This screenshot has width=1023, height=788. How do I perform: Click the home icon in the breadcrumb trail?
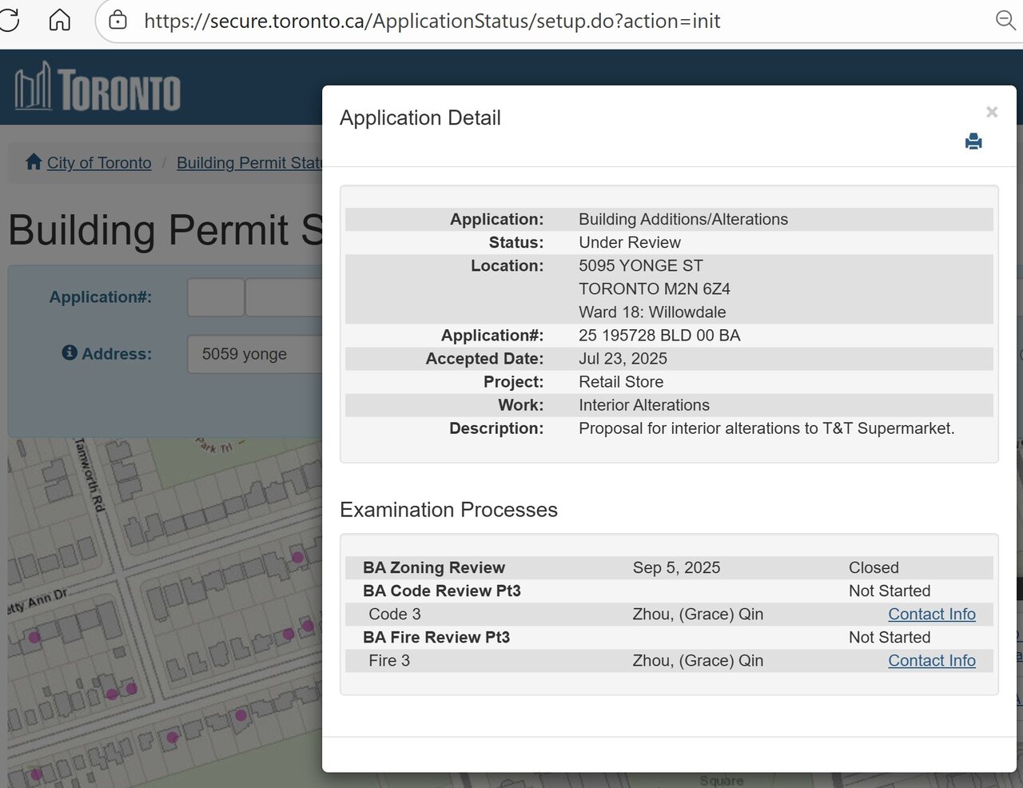coord(33,161)
